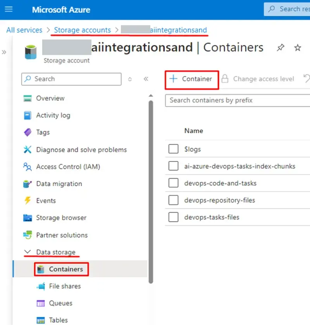Open Queues under Data storage

(x=61, y=303)
